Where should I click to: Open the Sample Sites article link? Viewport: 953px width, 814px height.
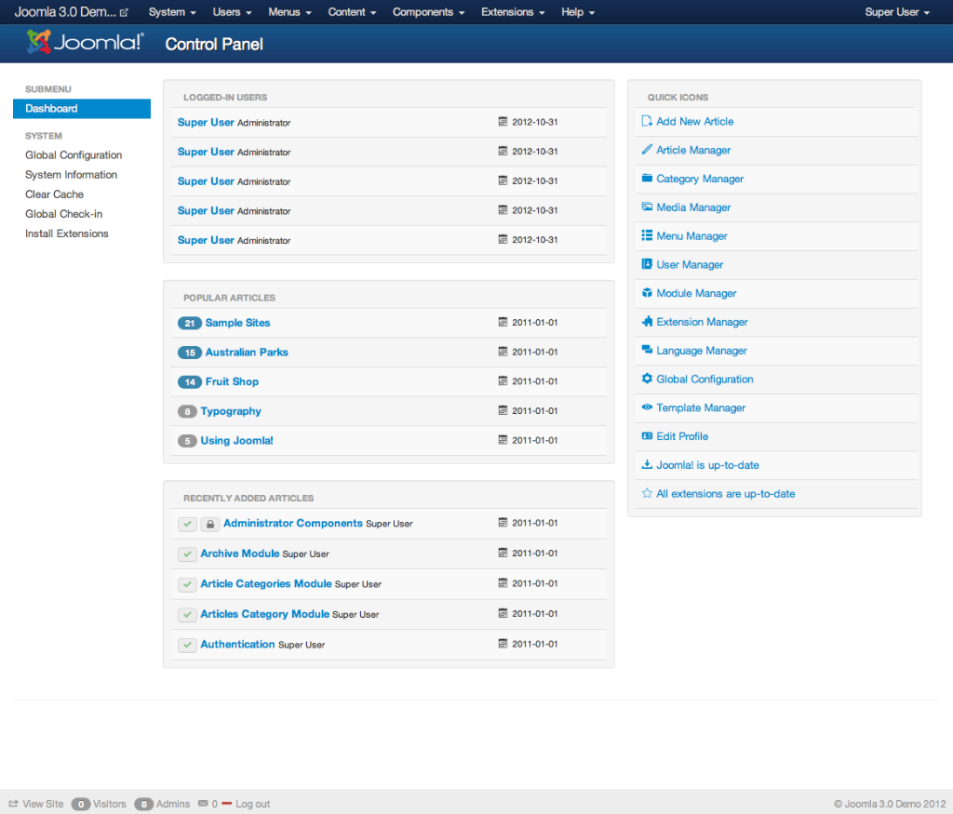click(237, 323)
